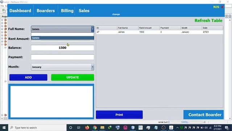Click the Full Name column header

(x=128, y=28)
